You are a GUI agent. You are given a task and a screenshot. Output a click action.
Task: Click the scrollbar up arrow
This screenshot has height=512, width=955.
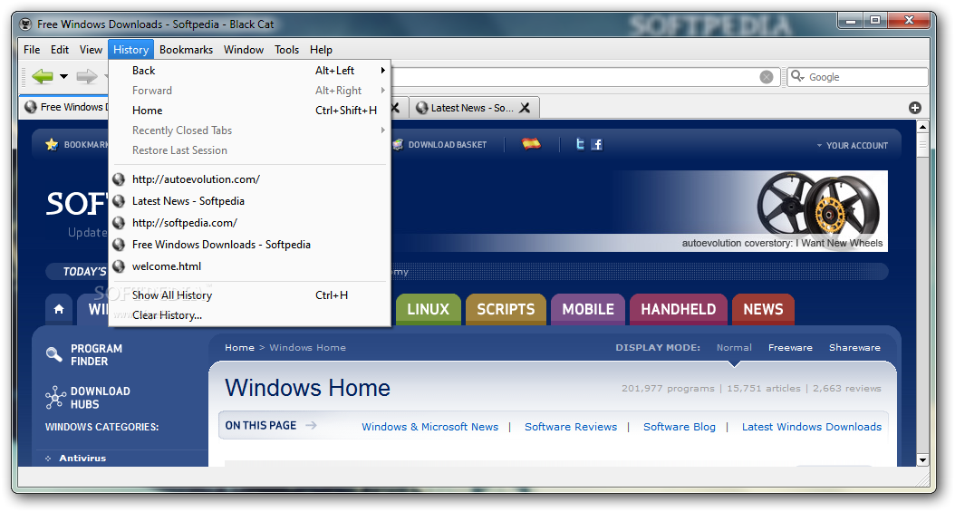[922, 127]
